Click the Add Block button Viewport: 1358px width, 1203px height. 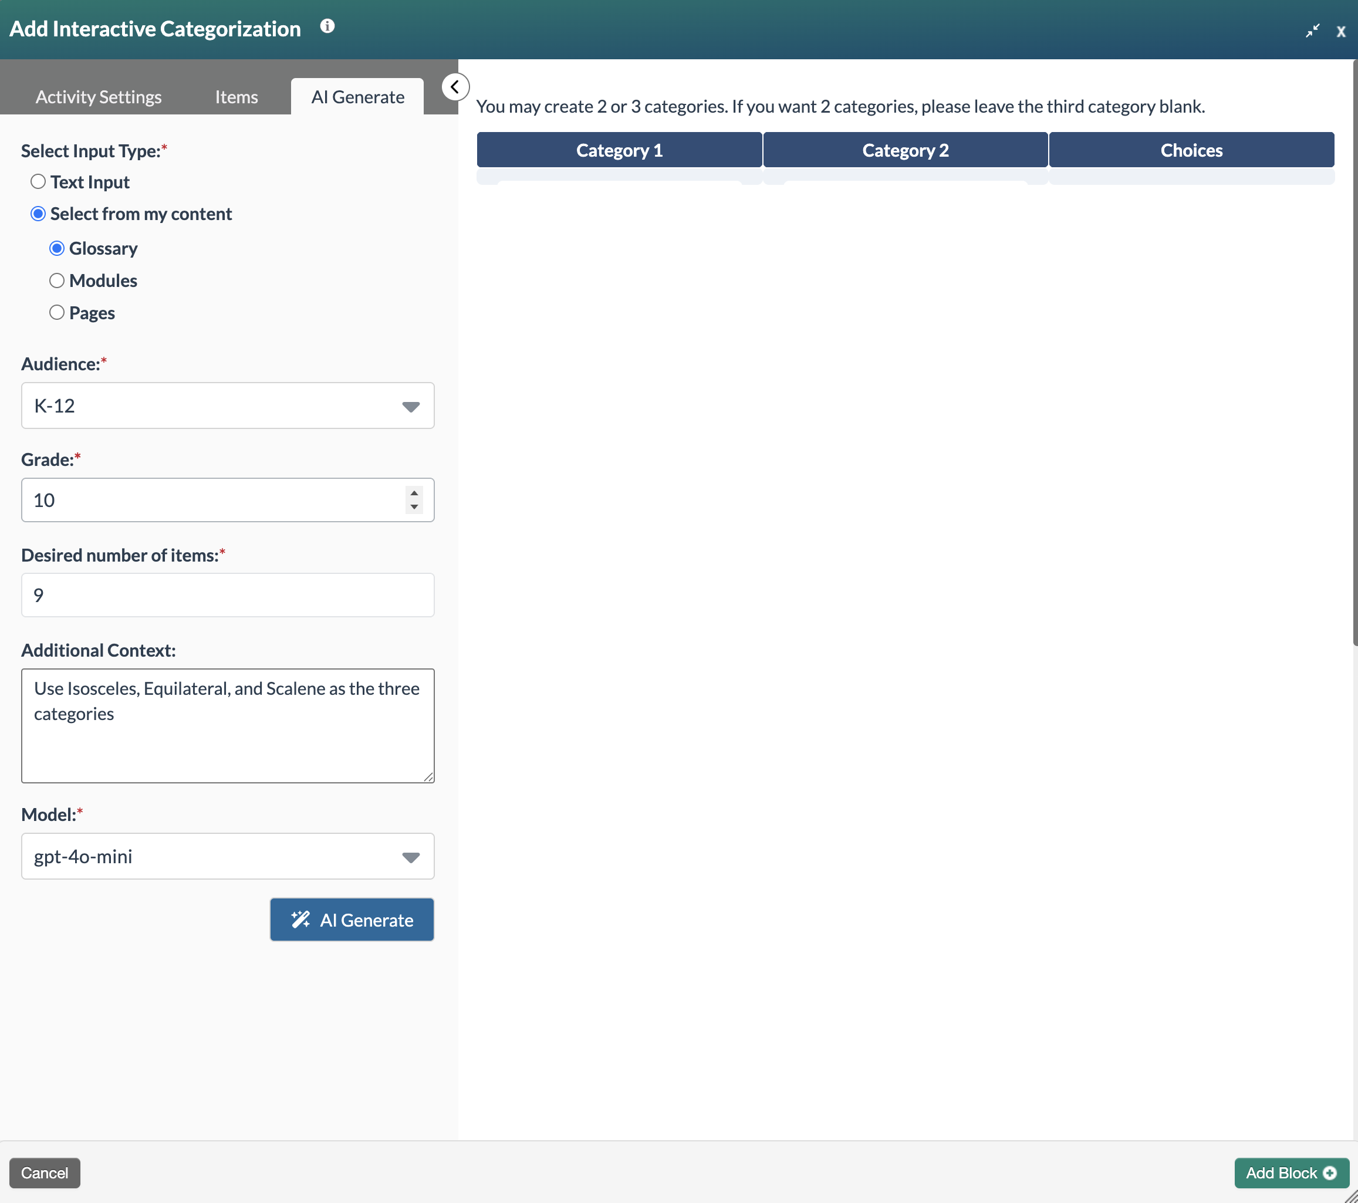[1292, 1173]
